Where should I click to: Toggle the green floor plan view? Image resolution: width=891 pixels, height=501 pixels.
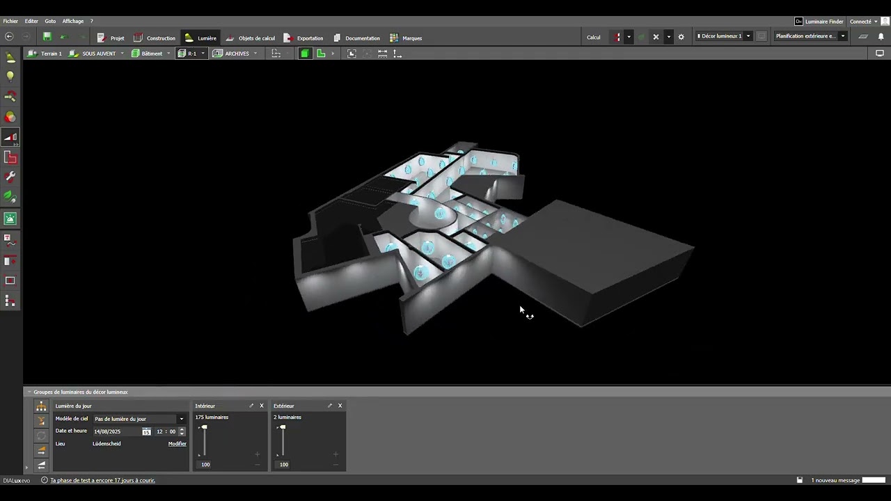pyautogui.click(x=321, y=54)
